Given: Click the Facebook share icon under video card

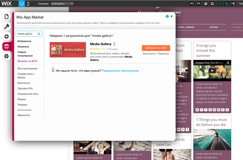Looking at the screenshot, I should 202,110.
